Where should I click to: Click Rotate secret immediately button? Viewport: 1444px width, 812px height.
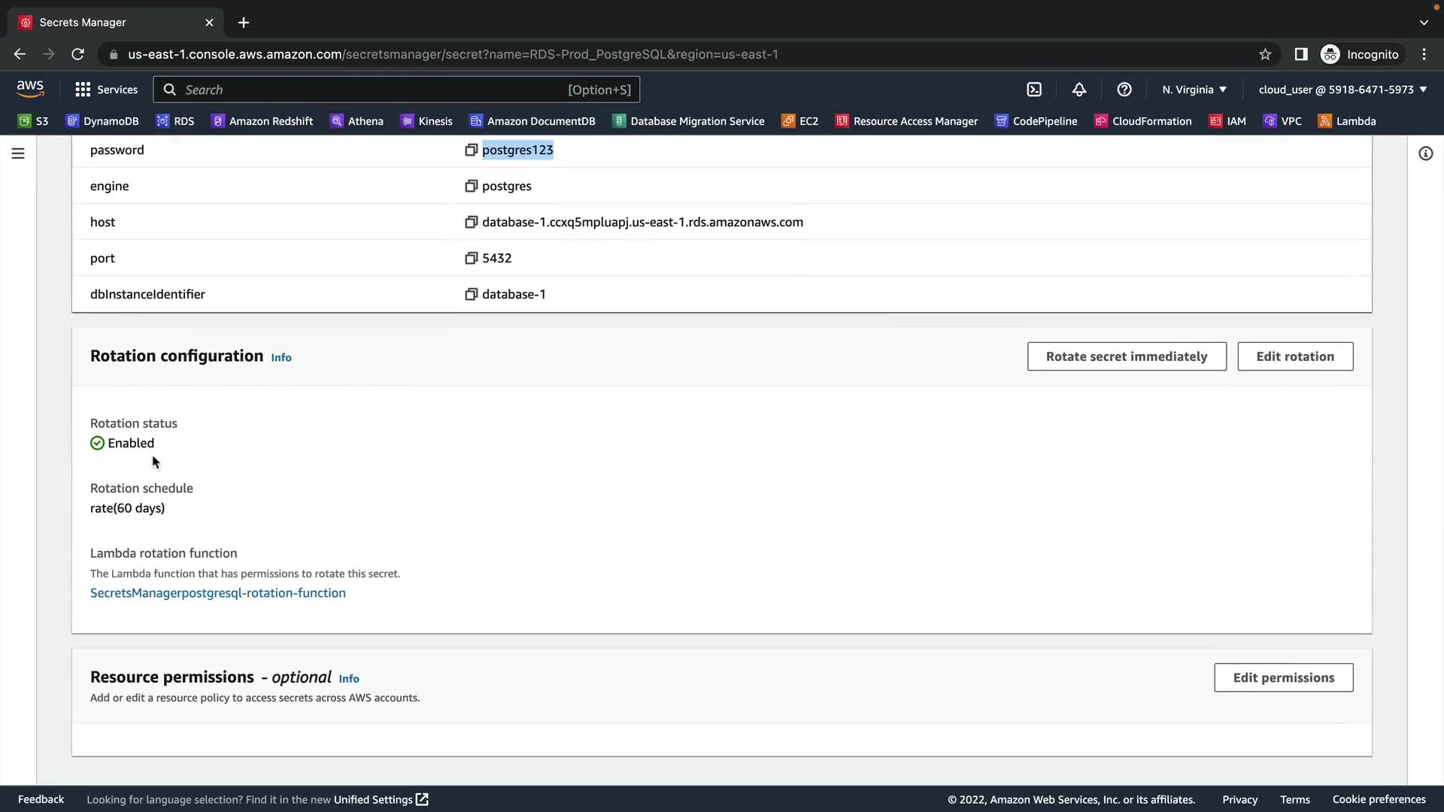click(1126, 356)
